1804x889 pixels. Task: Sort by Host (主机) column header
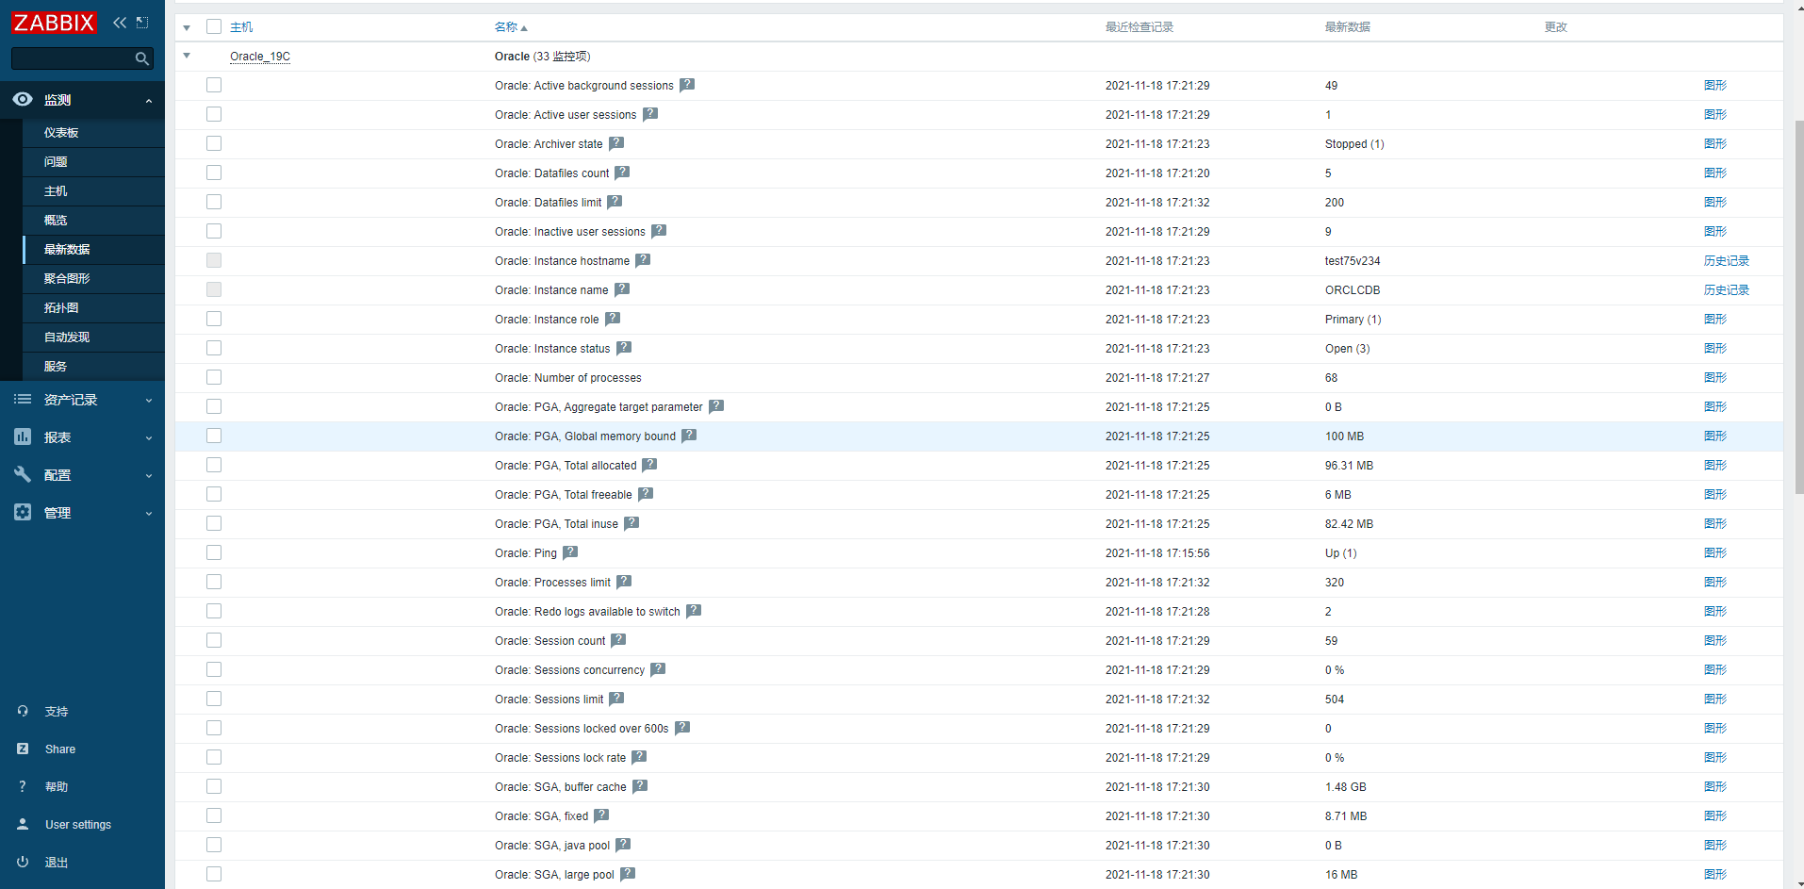(241, 27)
